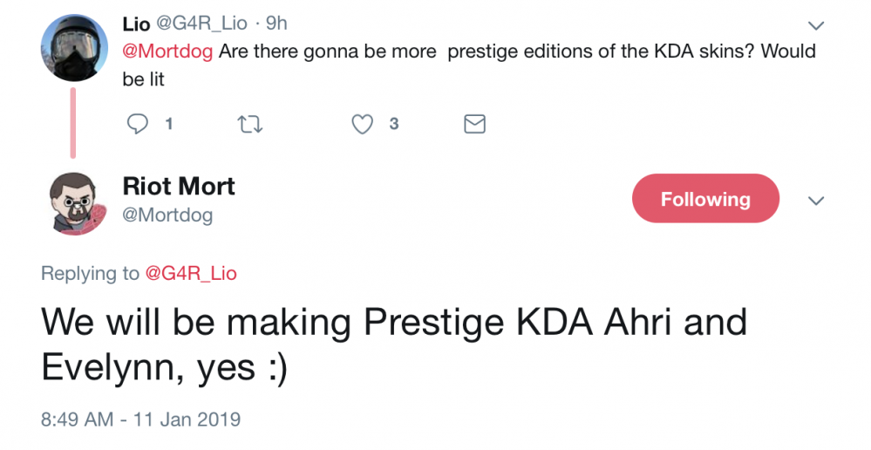The height and width of the screenshot is (450, 871).
Task: Open the @Mortdog mention in Lio's tweet
Action: (167, 51)
